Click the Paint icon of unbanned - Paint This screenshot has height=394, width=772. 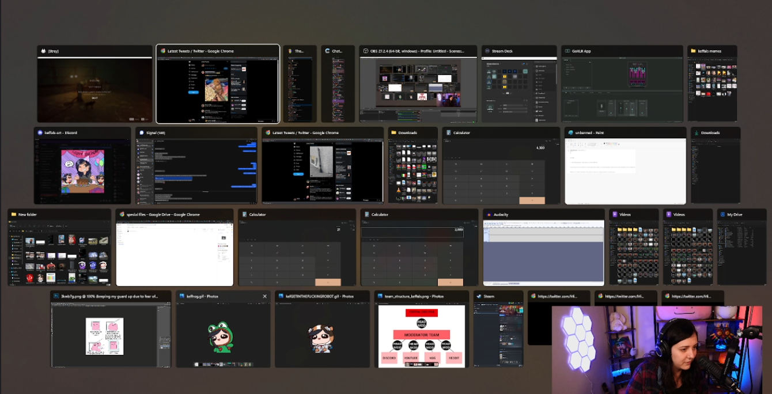(x=570, y=133)
